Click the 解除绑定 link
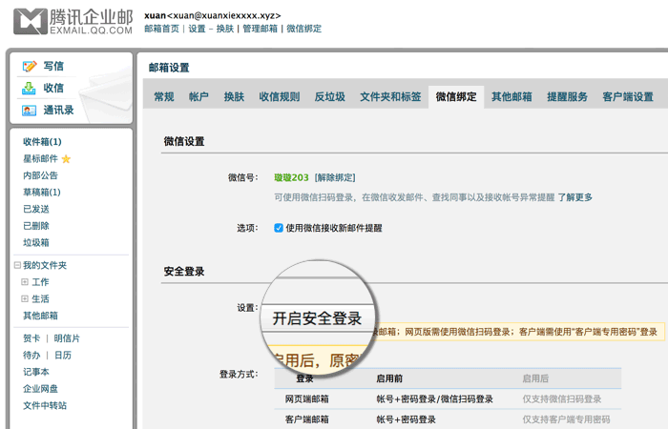Image resolution: width=668 pixels, height=429 pixels. 335,177
